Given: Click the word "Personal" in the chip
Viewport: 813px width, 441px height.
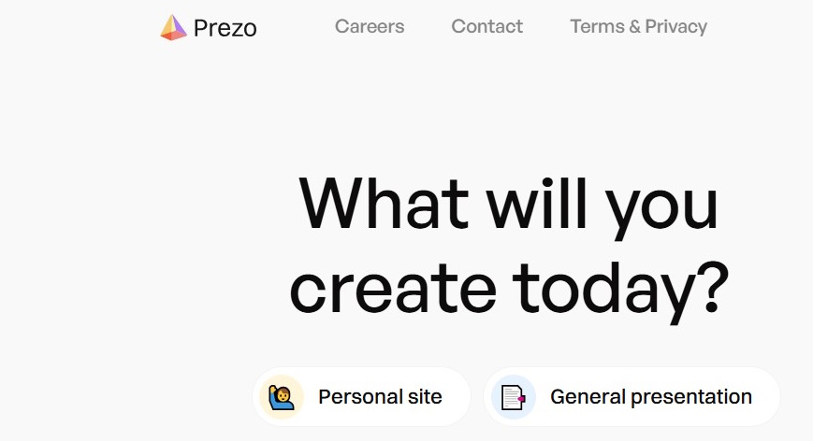Looking at the screenshot, I should pos(359,397).
